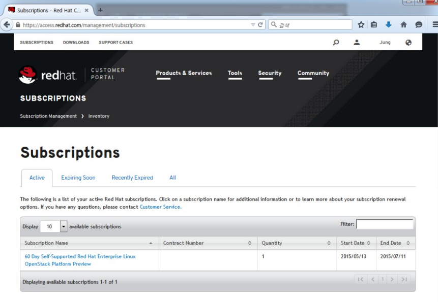Open the Firefox hamburger menu
This screenshot has width=438, height=302.
click(435, 25)
